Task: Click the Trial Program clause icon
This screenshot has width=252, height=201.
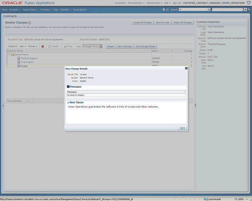Action: (19, 62)
